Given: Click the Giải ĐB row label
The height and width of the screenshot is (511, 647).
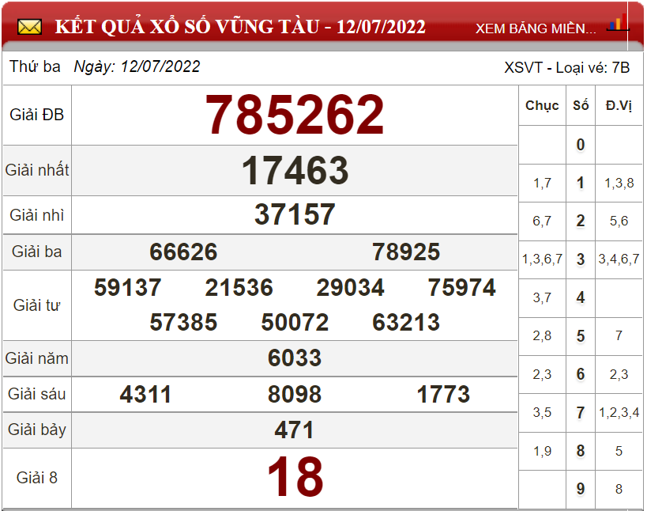Looking at the screenshot, I should pyautogui.click(x=36, y=115).
